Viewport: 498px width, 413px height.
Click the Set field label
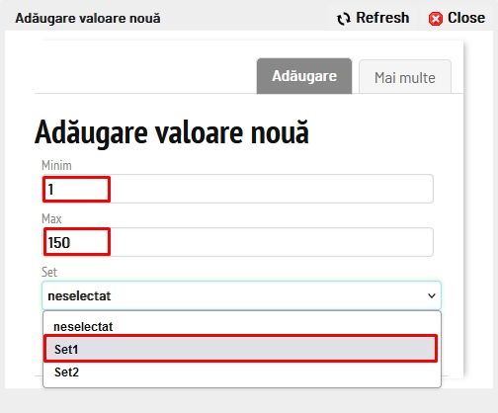click(49, 272)
